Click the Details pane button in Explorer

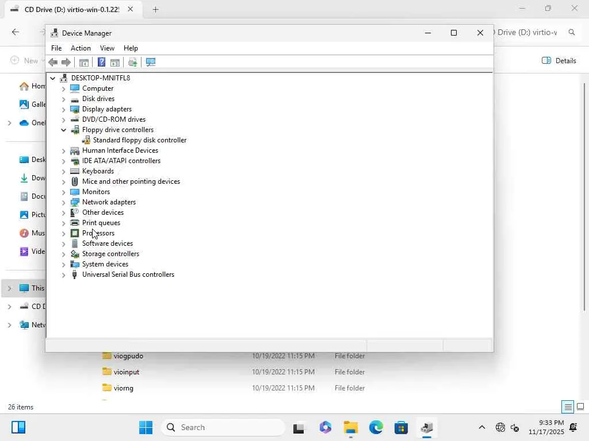pyautogui.click(x=559, y=61)
